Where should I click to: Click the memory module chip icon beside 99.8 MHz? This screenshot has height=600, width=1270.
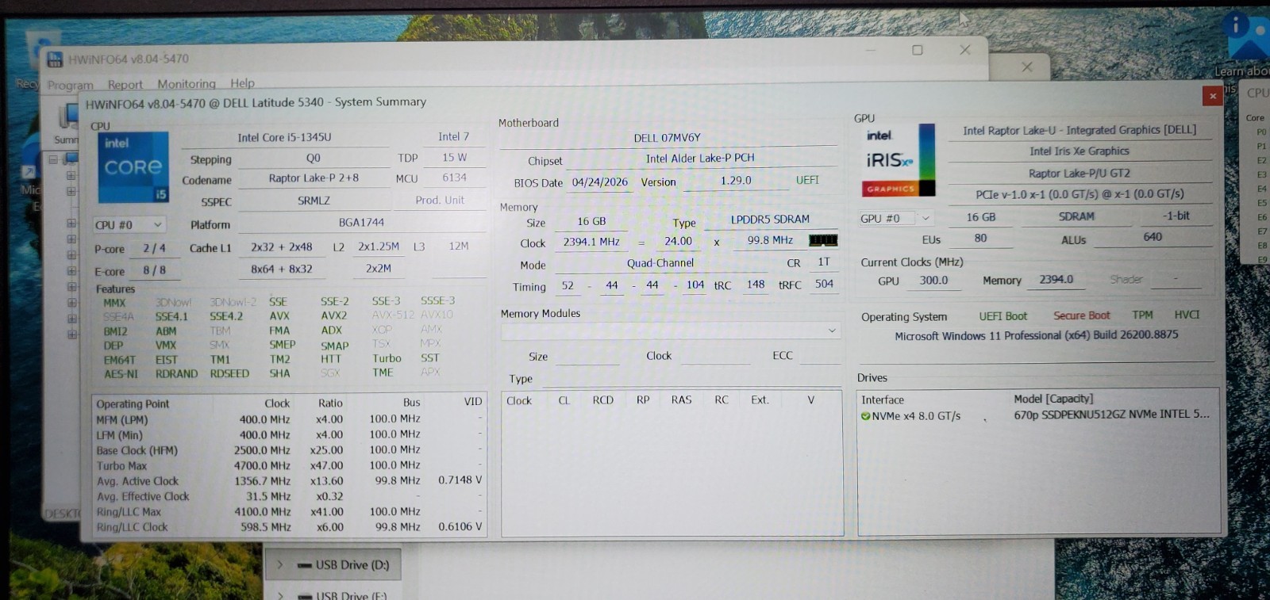point(823,240)
